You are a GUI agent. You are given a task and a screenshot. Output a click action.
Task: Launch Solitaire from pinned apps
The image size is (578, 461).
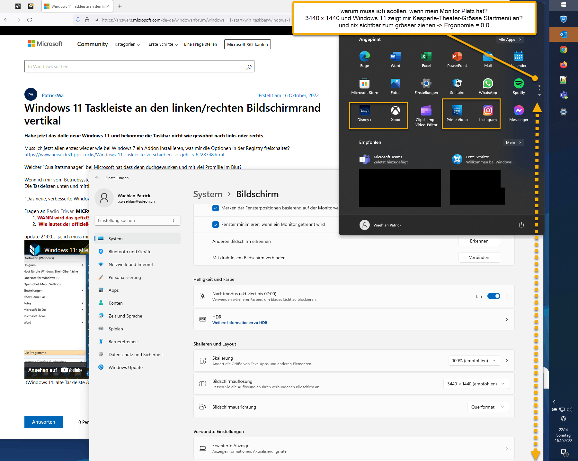(x=457, y=87)
